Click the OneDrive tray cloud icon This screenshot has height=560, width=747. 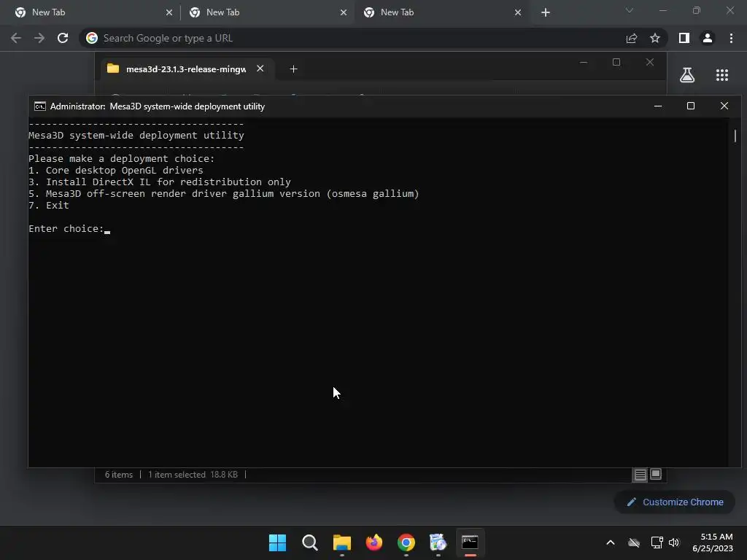pos(634,542)
